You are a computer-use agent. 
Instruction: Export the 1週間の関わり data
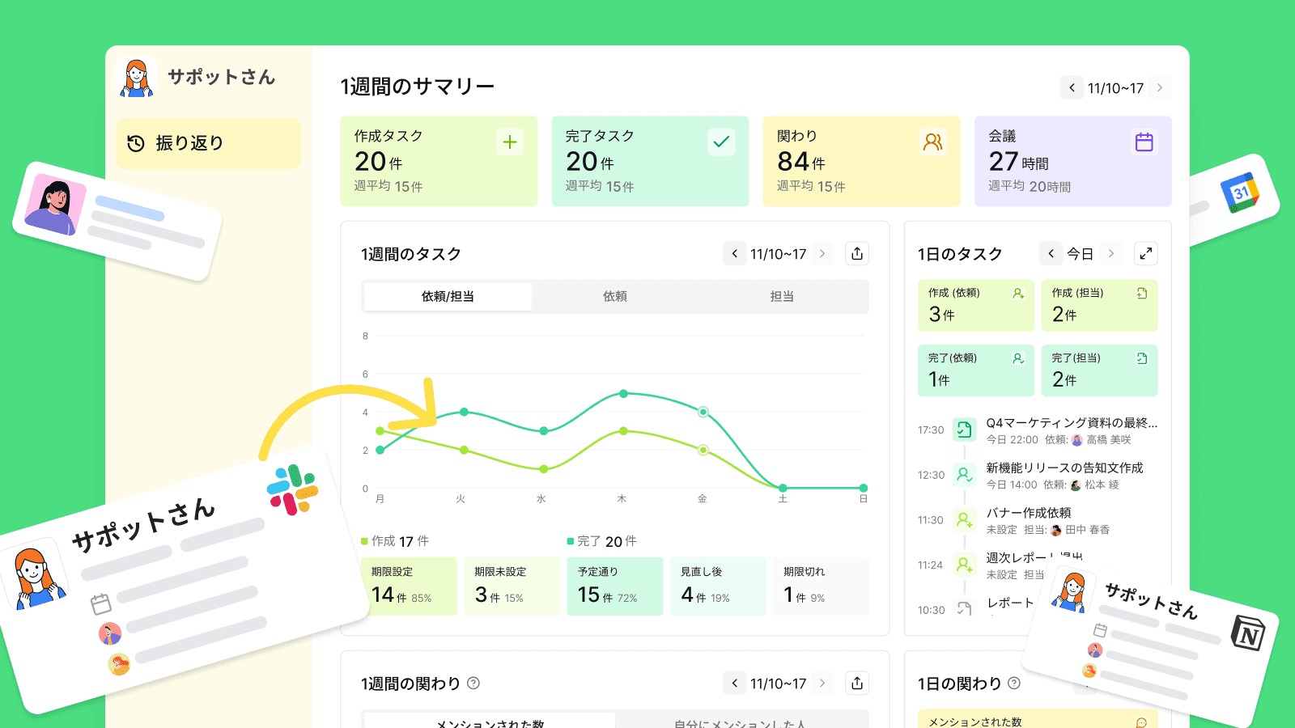click(x=857, y=684)
